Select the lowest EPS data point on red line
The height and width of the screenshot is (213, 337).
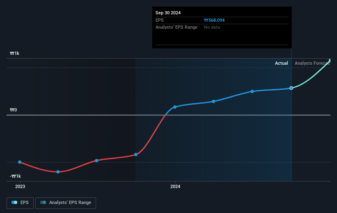pos(58,172)
